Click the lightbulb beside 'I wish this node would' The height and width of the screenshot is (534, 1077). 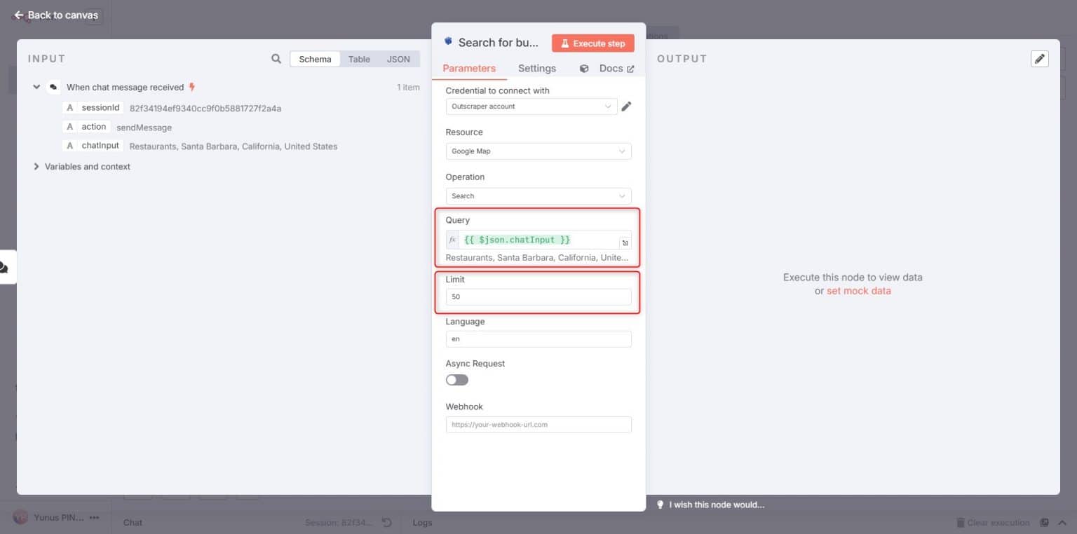point(660,505)
